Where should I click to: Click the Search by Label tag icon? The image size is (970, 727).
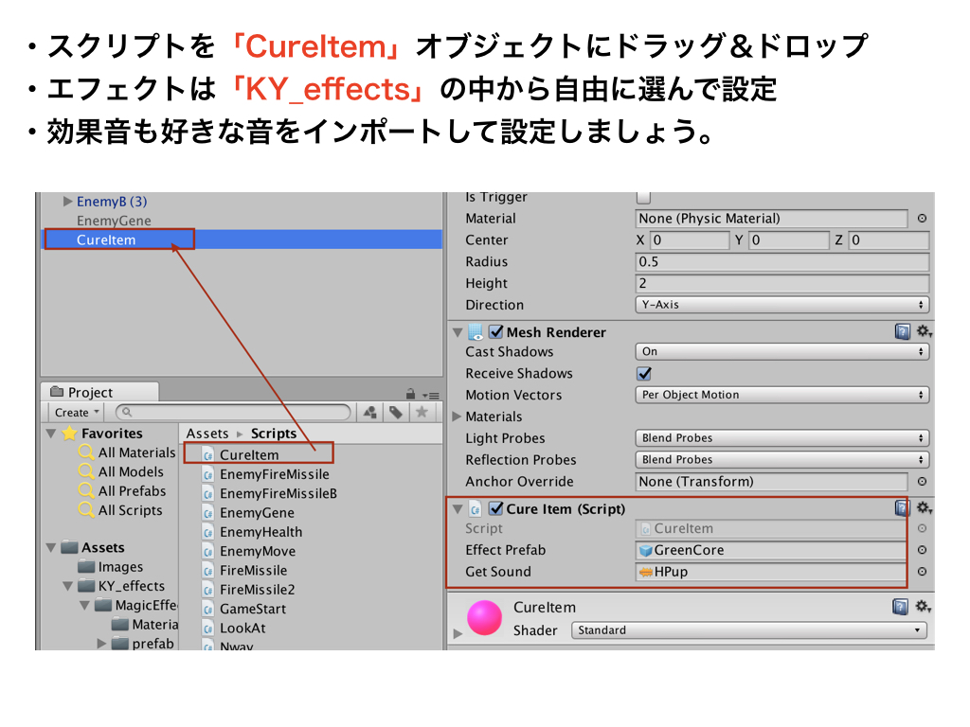[x=396, y=413]
